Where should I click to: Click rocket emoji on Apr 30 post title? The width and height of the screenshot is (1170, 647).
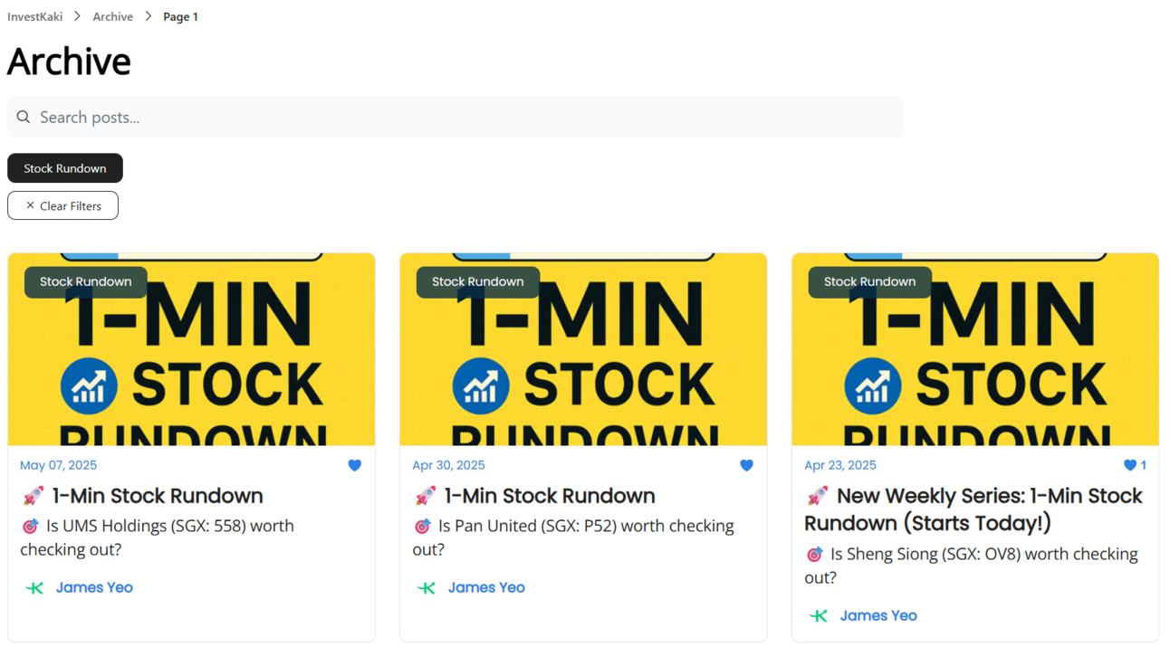[425, 496]
